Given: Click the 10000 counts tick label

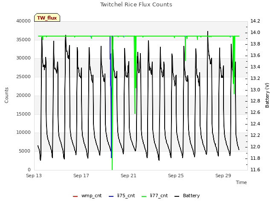Looking at the screenshot, I should 23,132.
